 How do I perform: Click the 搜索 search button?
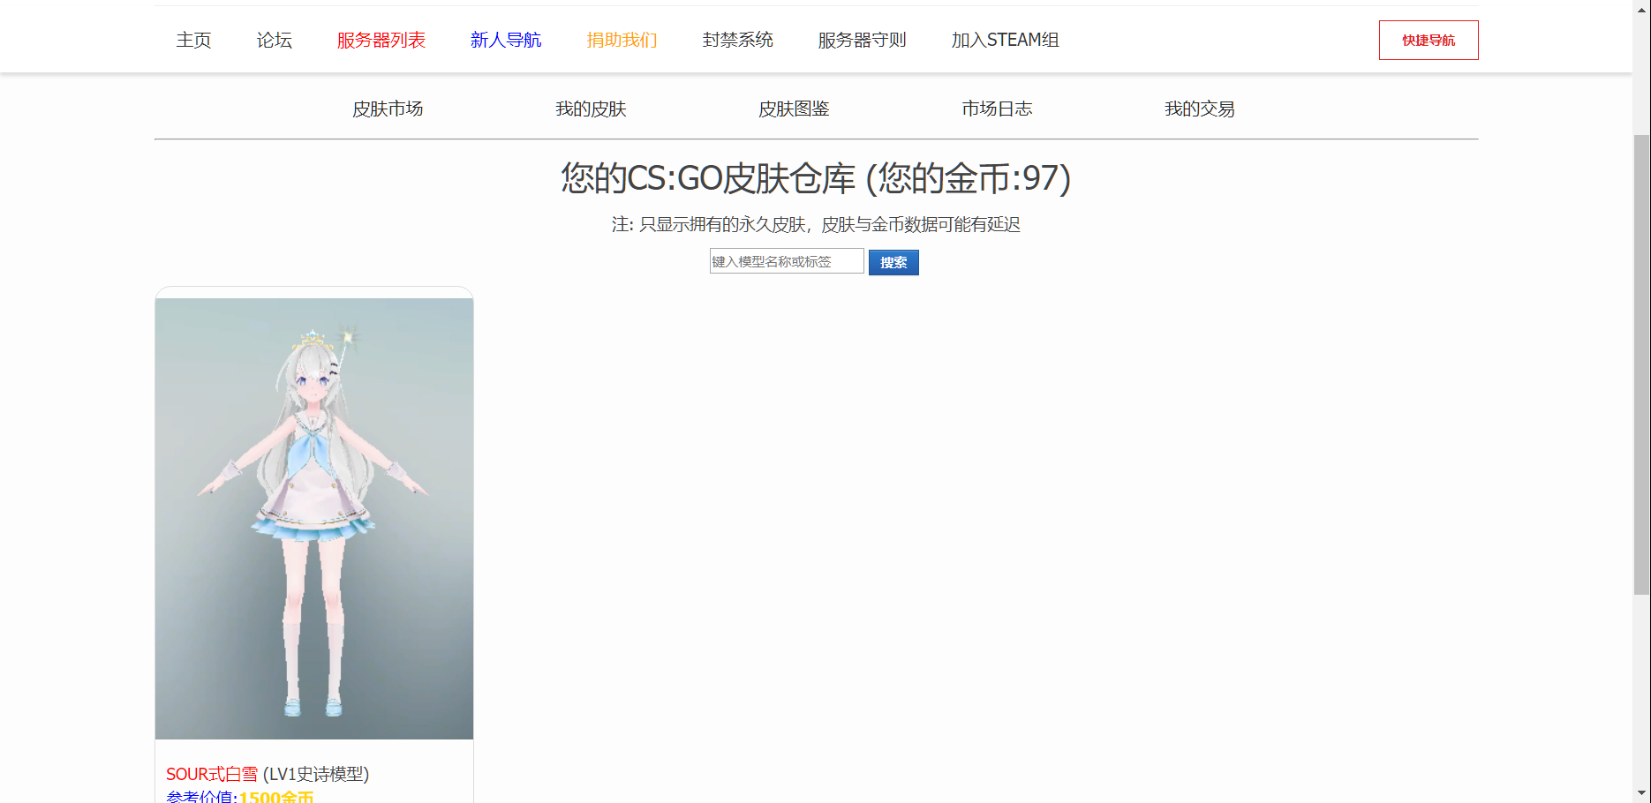(893, 261)
